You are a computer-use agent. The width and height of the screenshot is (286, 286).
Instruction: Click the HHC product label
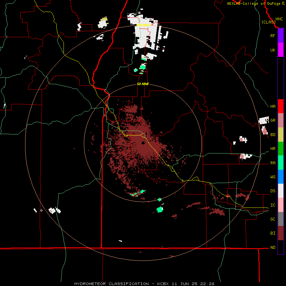[279, 19]
